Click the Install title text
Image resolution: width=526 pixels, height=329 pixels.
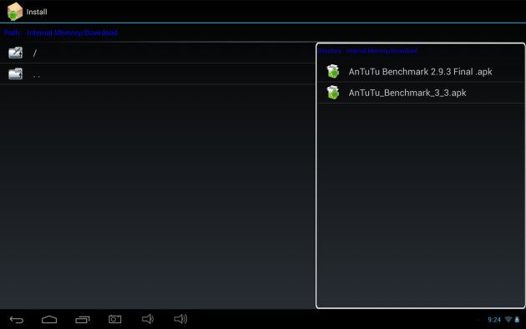click(x=37, y=12)
